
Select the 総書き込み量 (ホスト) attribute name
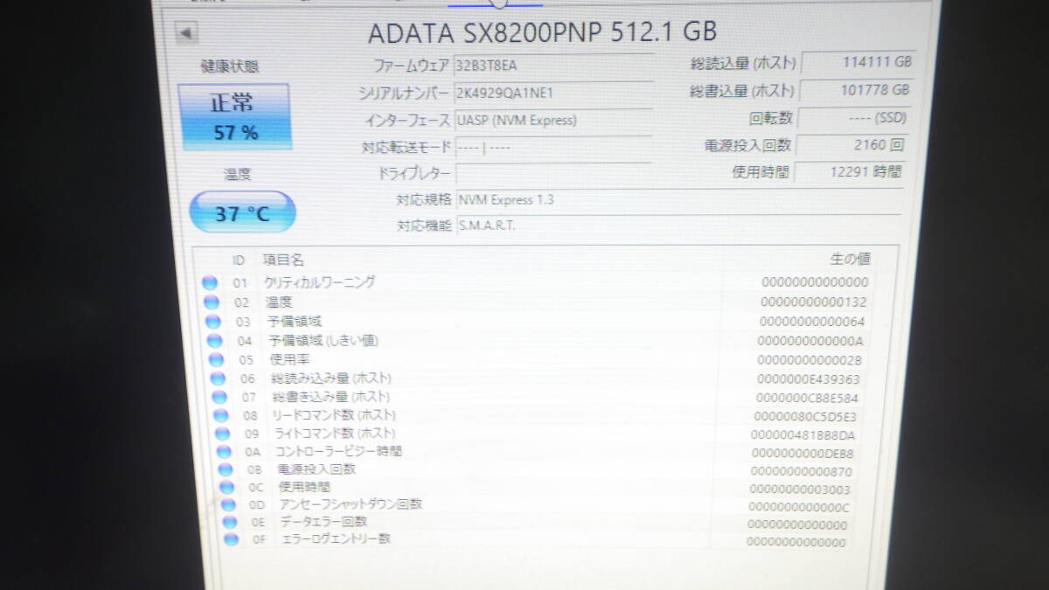click(x=331, y=397)
